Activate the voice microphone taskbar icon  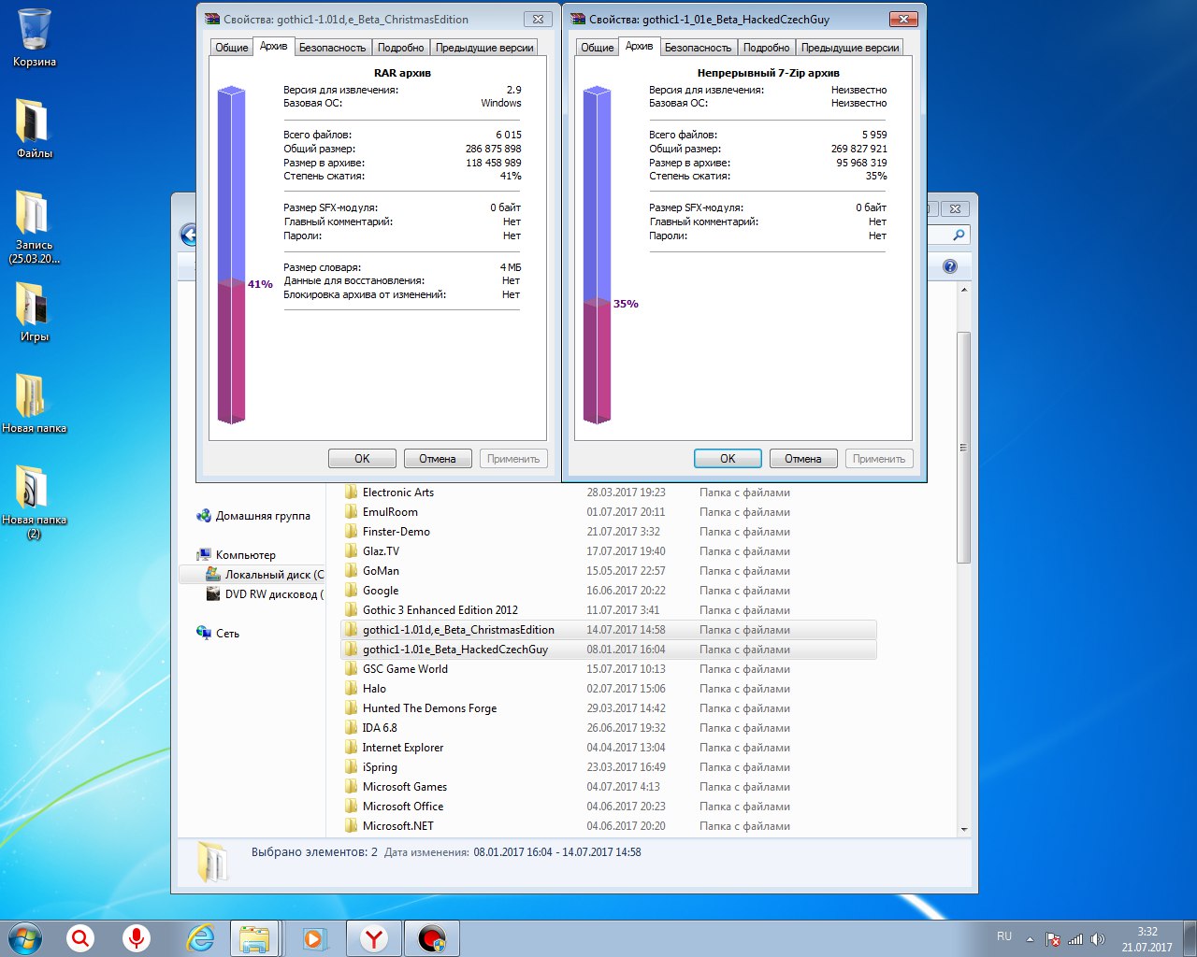point(137,938)
